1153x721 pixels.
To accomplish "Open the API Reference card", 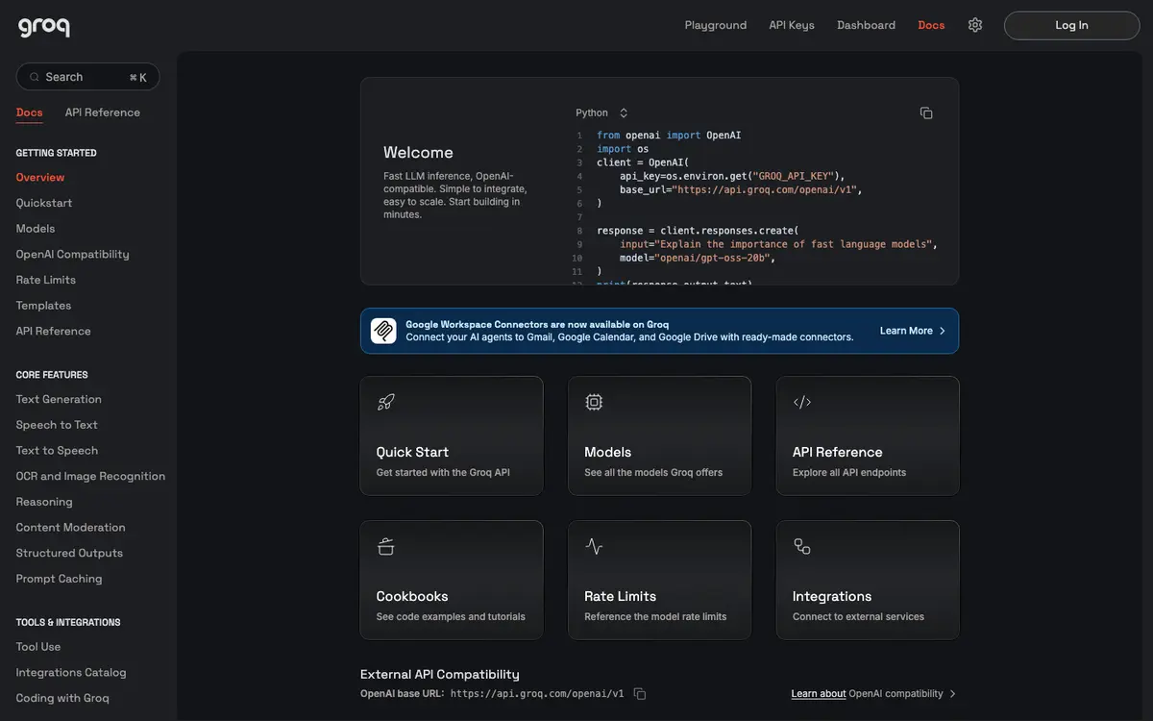I will coord(868,435).
